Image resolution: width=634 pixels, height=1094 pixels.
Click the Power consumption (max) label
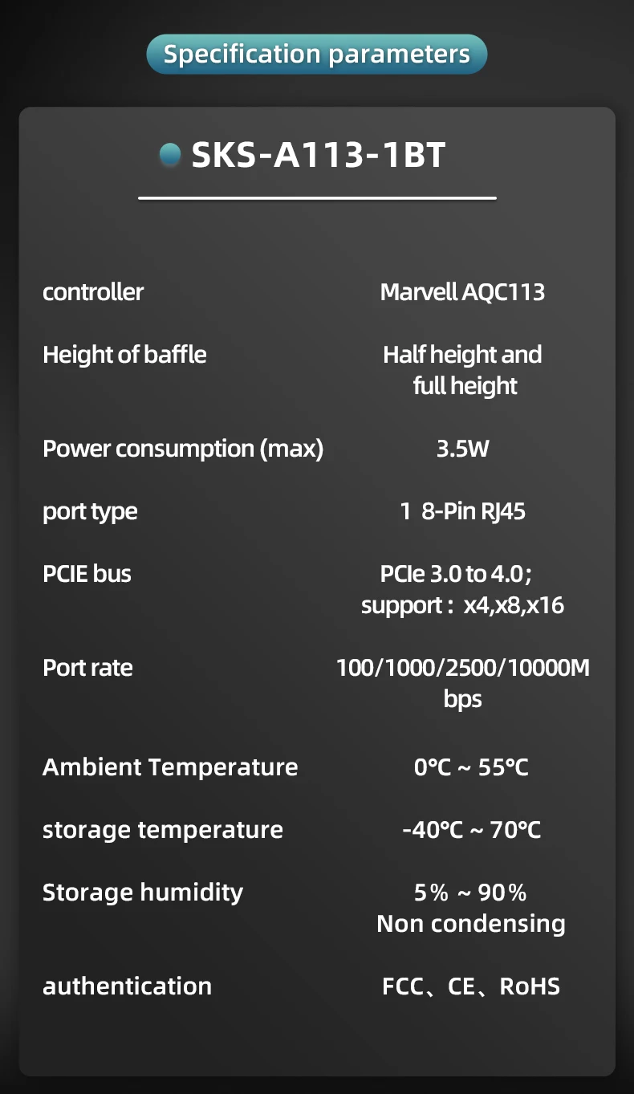coord(183,449)
